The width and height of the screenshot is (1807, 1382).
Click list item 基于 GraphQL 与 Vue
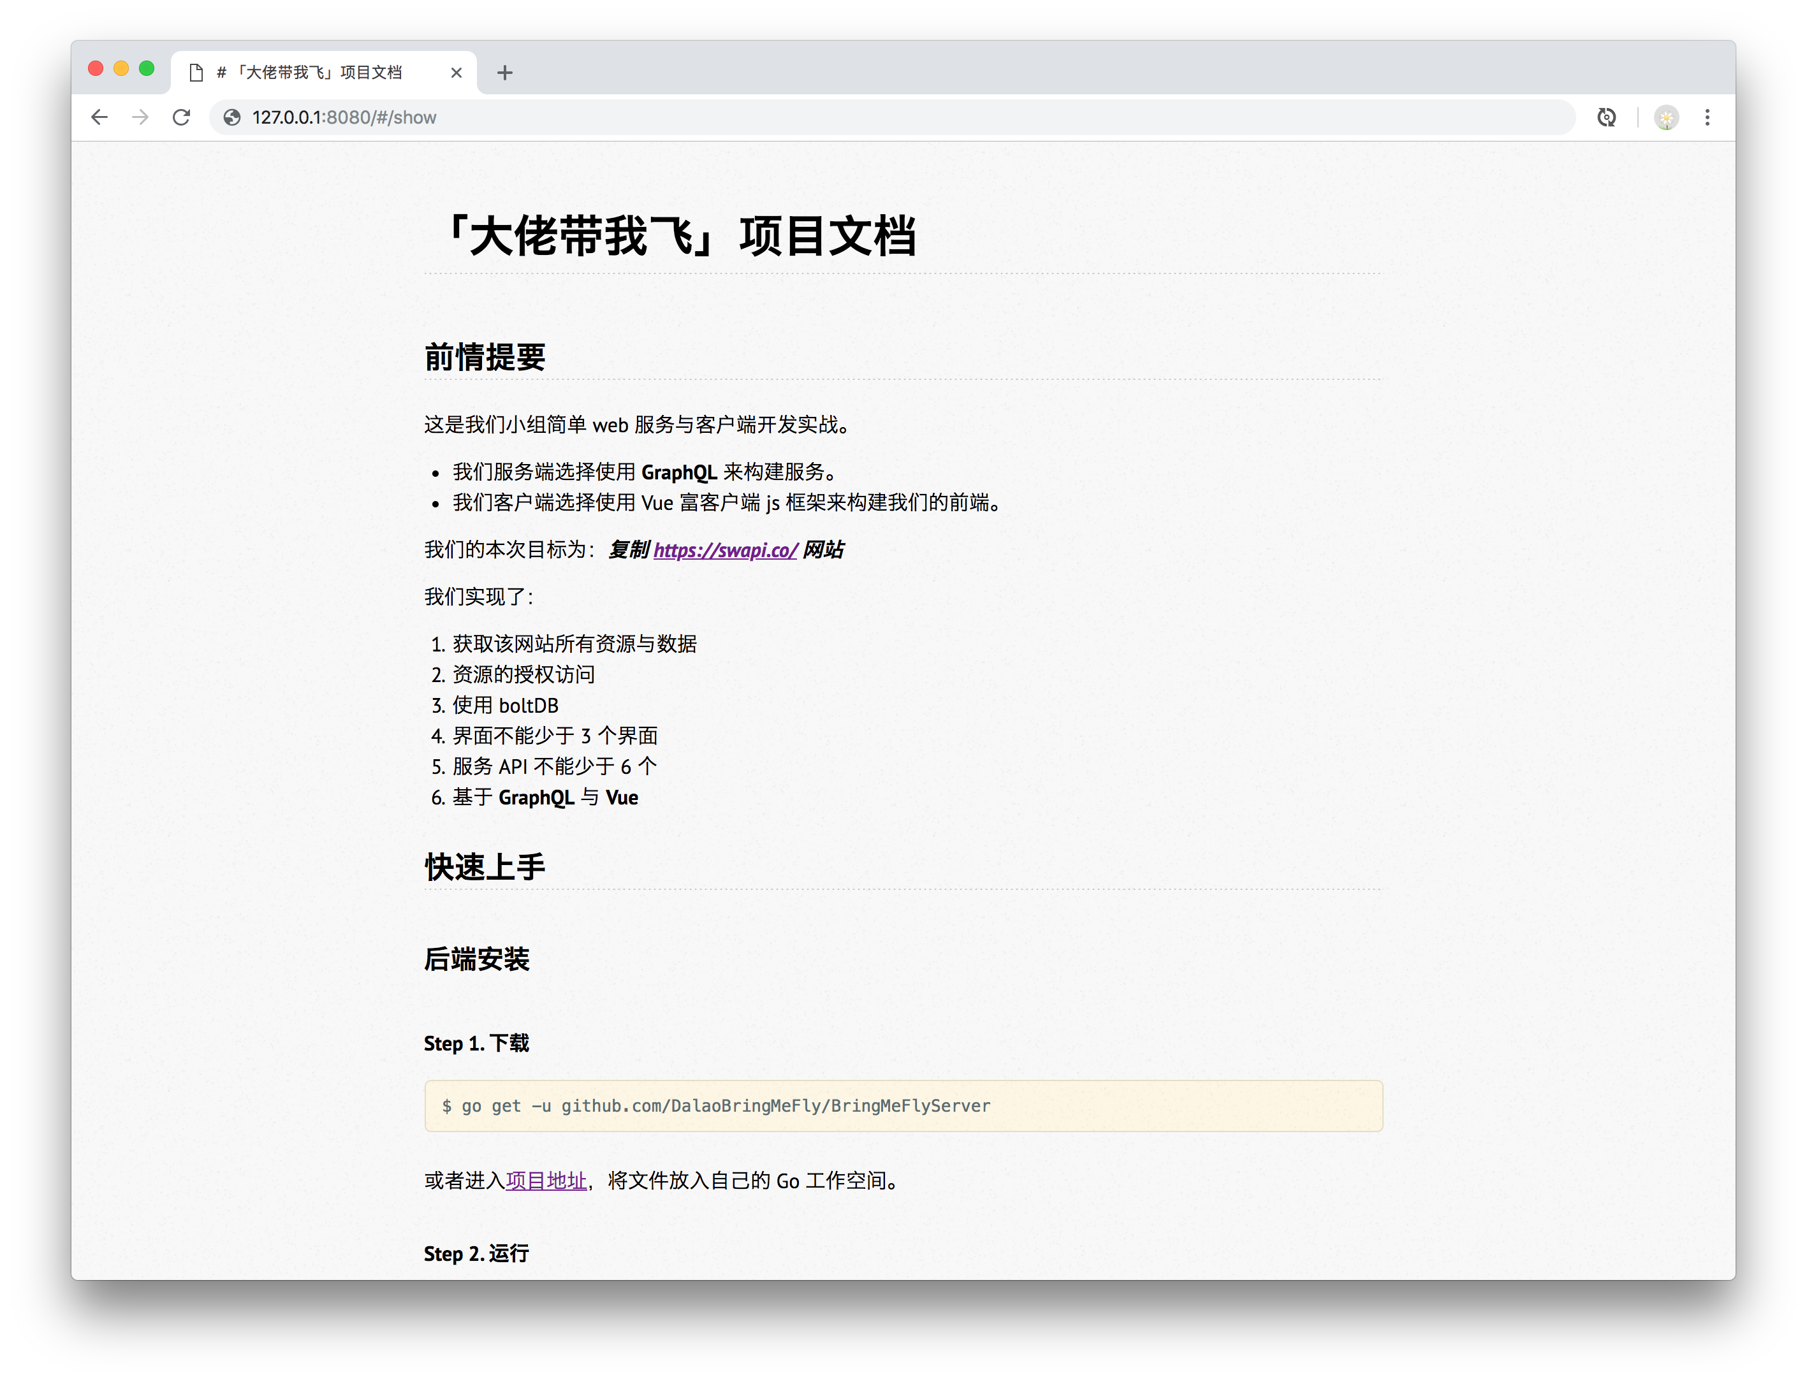click(x=545, y=797)
